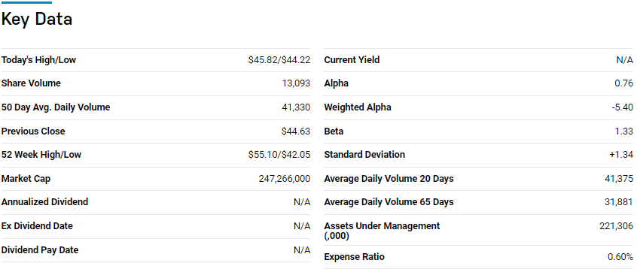Viewport: 637px width, 275px height.
Task: Select the Current Yield label
Action: tap(352, 60)
